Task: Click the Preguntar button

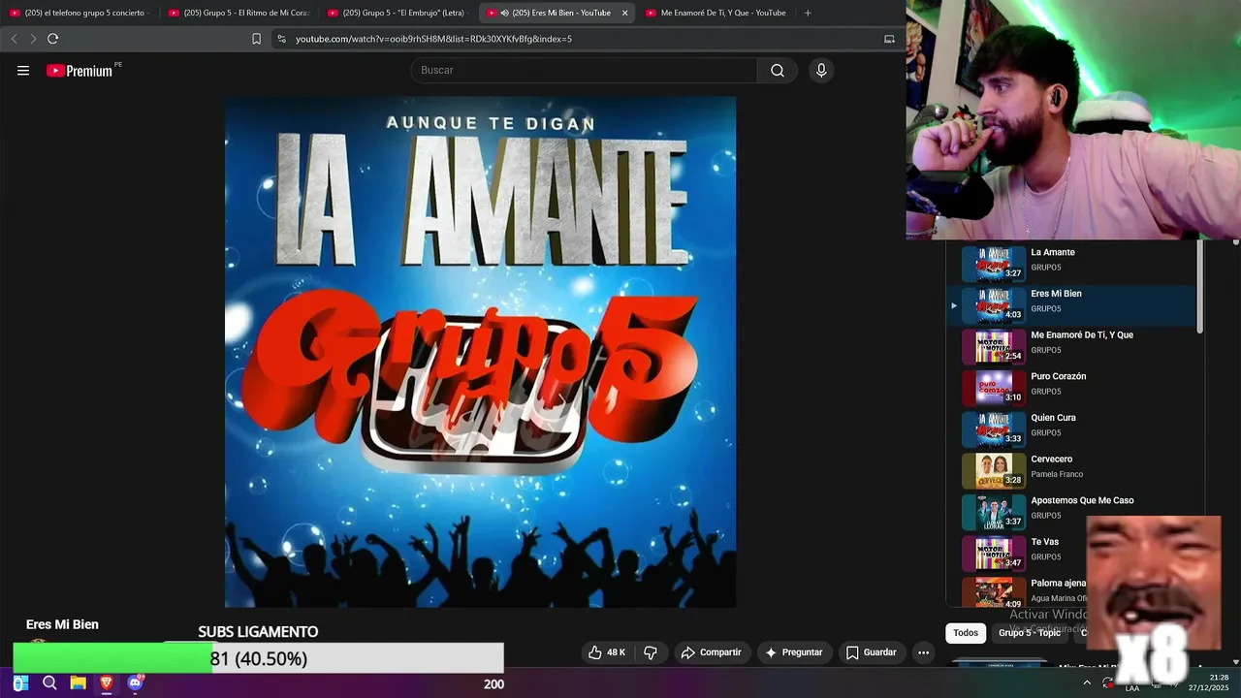Action: coord(794,652)
